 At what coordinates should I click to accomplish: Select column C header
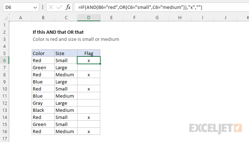click(x=66, y=18)
